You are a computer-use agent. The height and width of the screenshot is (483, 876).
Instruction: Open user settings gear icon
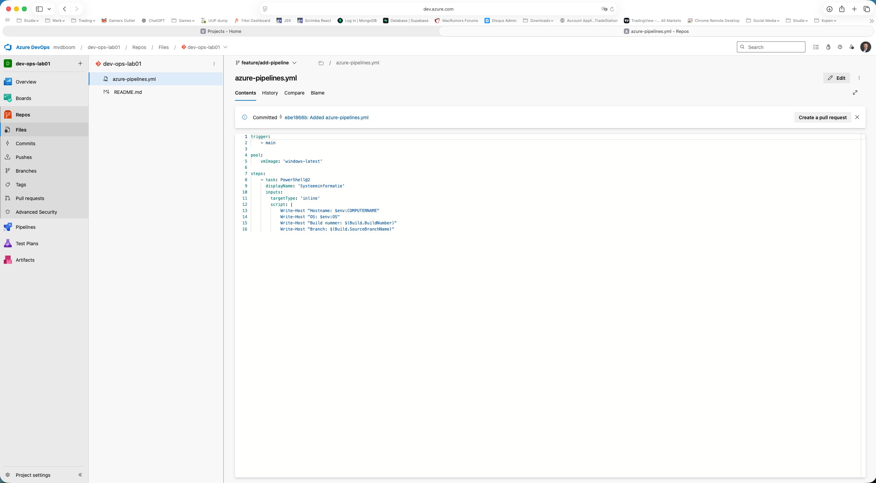point(852,47)
